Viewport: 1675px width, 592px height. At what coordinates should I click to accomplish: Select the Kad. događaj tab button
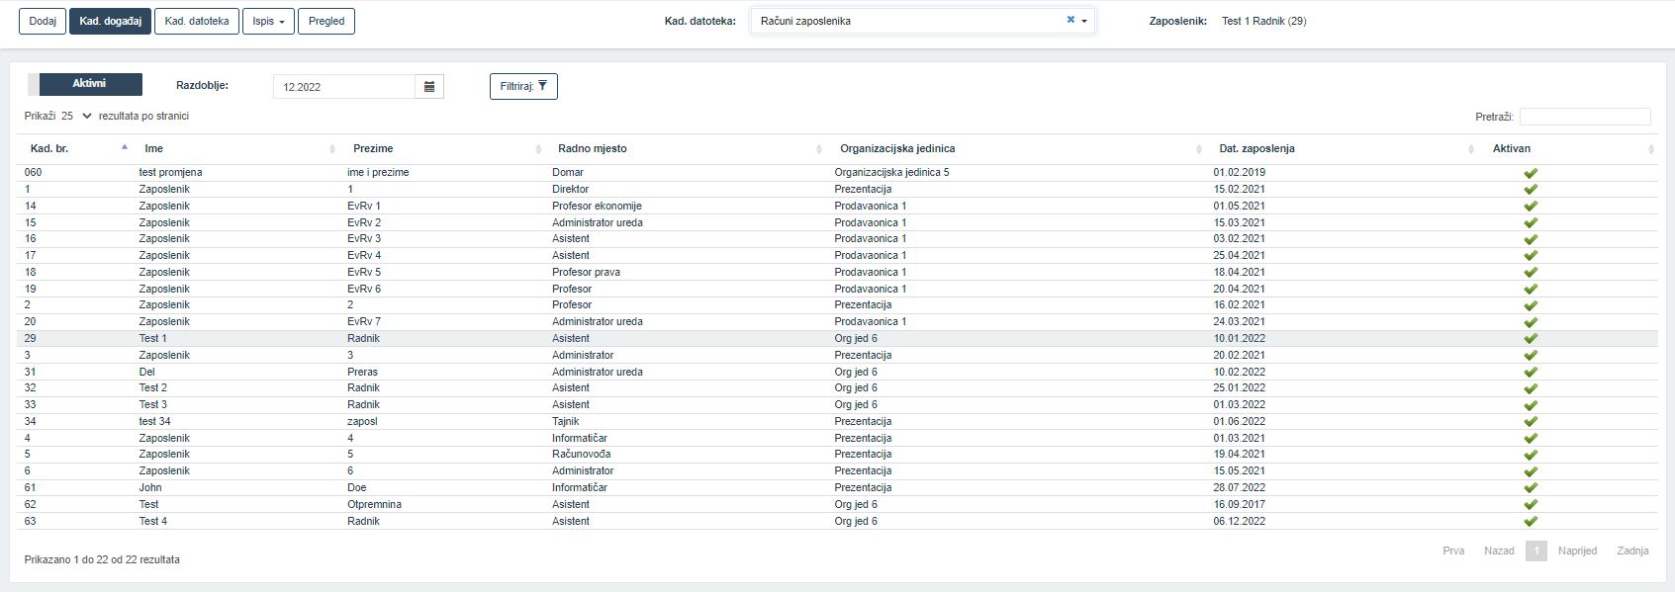pyautogui.click(x=110, y=21)
